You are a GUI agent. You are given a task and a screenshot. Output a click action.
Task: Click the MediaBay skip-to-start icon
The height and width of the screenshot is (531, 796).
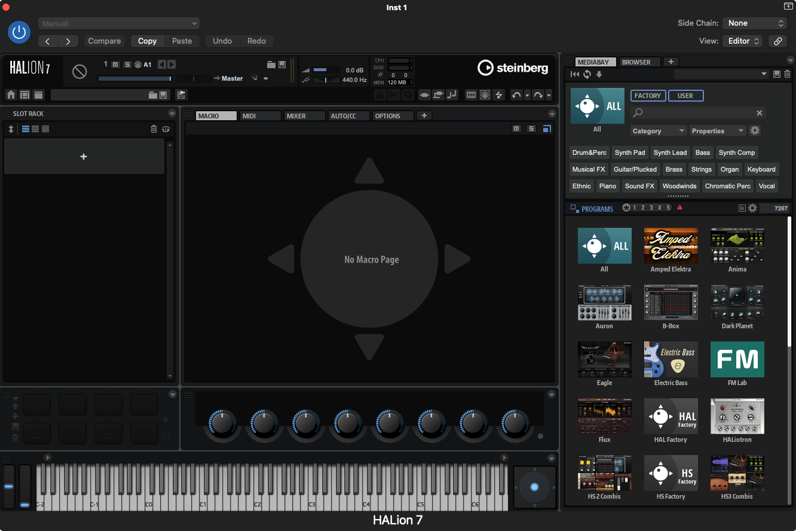click(x=575, y=74)
